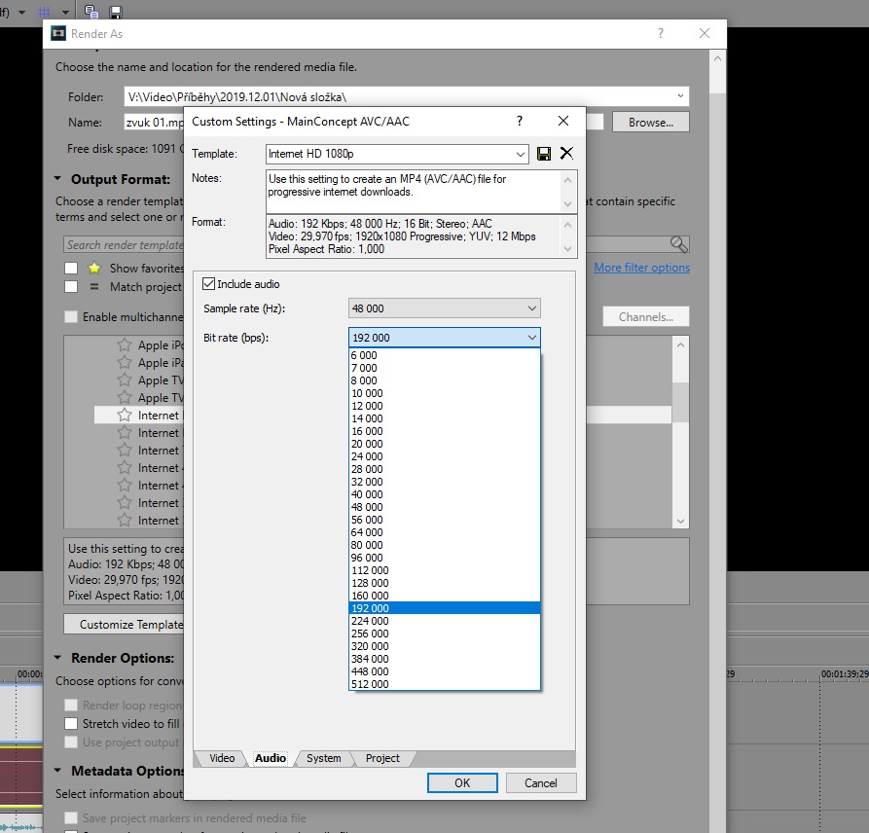Uncheck the Include audio checkbox

(208, 284)
